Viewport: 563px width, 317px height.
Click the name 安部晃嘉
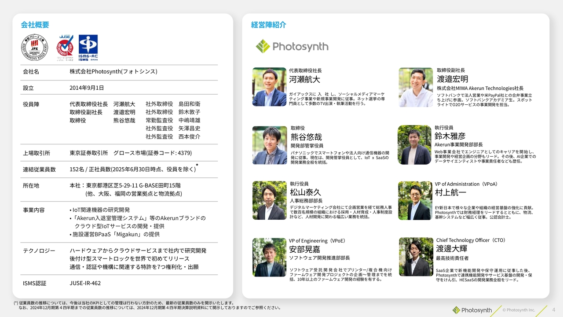304,250
